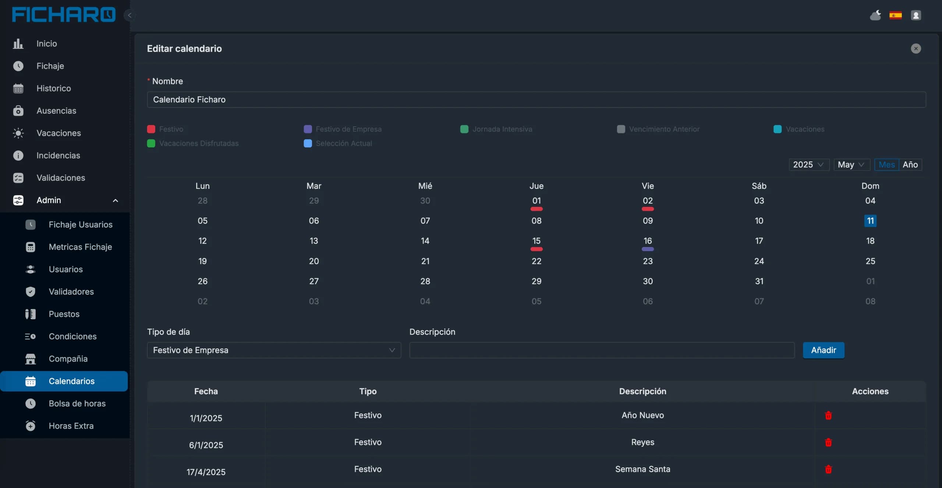This screenshot has height=488, width=942.
Task: Remove the Semana Santa entry with the trash icon
Action: [x=828, y=469]
